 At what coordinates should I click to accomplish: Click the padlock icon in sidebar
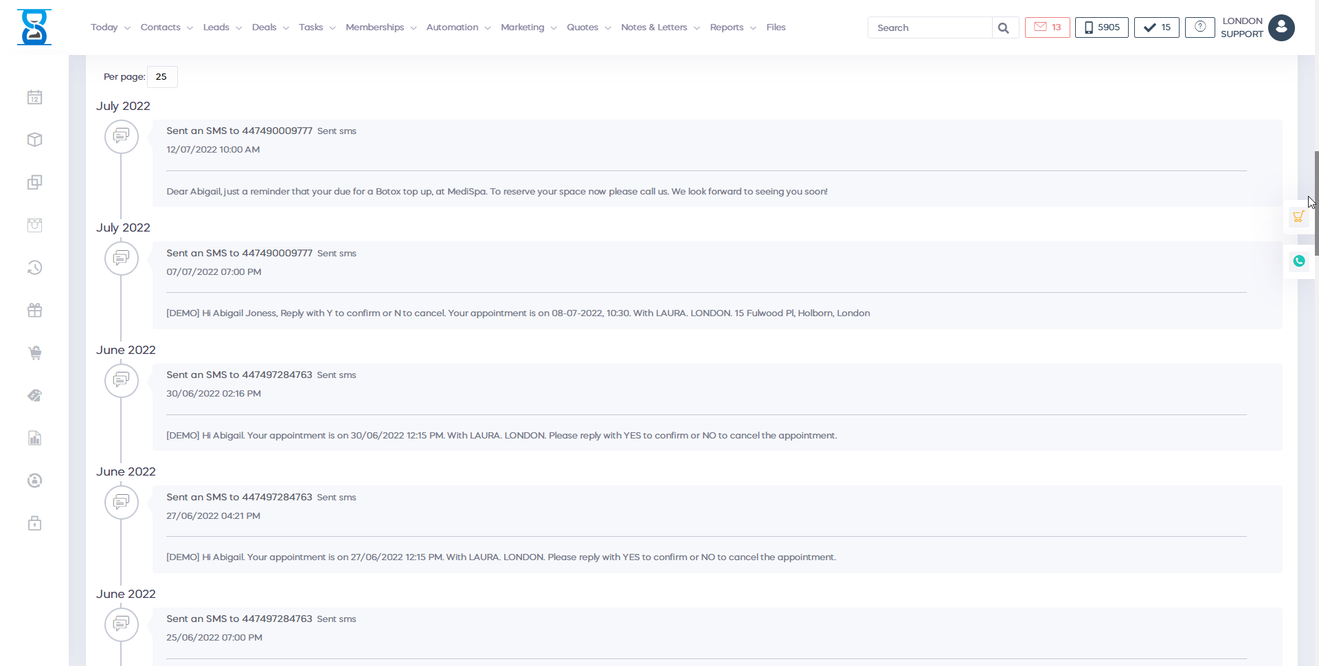point(34,524)
